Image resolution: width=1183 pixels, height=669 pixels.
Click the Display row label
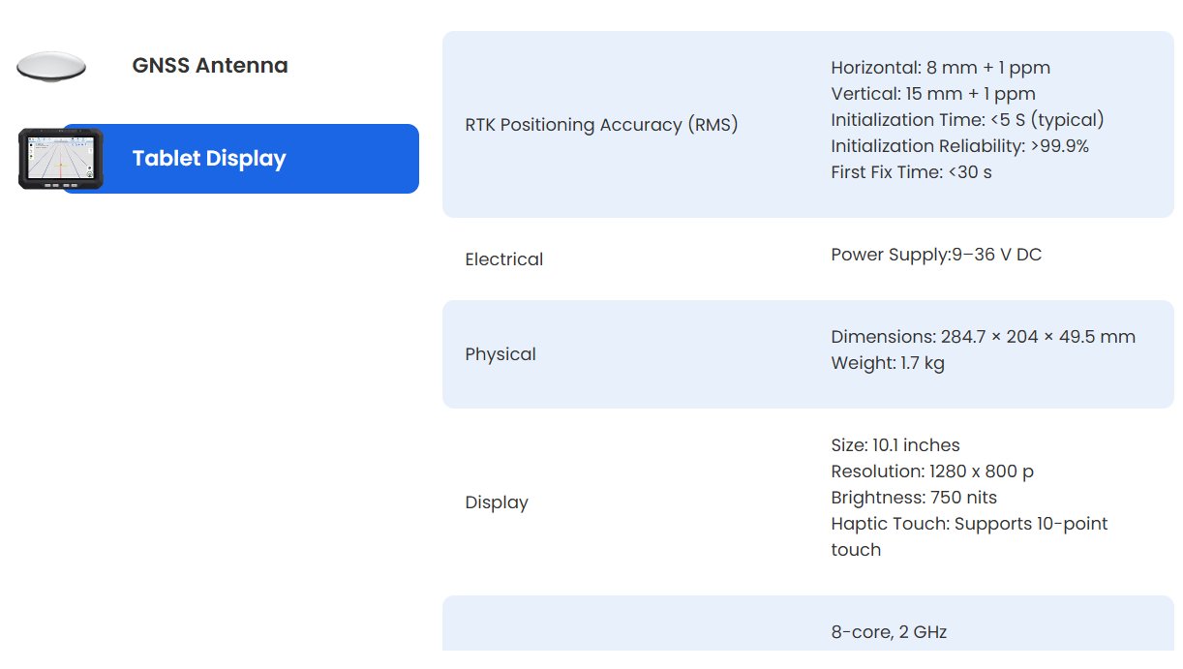[497, 502]
